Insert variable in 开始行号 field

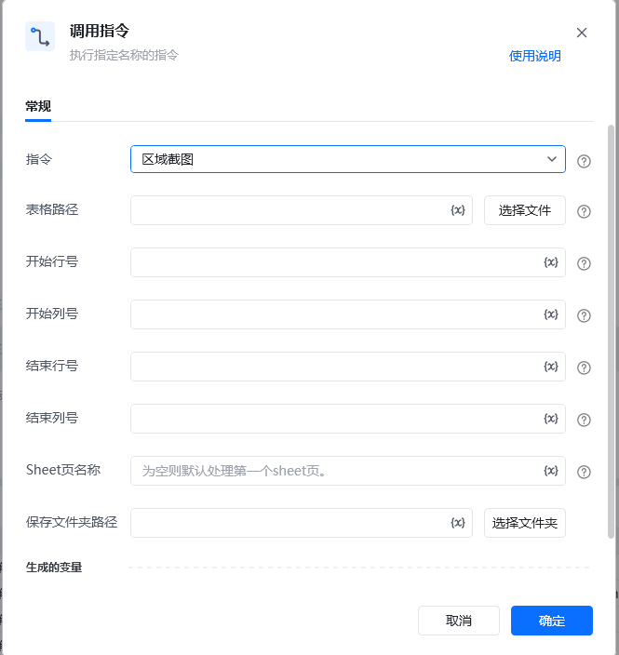point(551,262)
